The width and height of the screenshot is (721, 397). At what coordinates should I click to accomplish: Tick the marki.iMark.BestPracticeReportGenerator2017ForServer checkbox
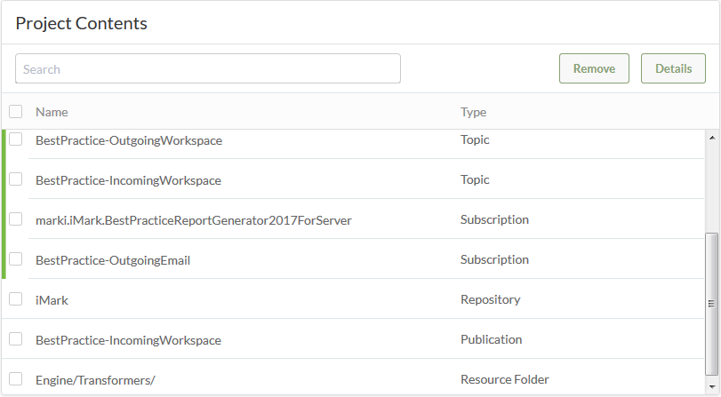[x=16, y=219]
